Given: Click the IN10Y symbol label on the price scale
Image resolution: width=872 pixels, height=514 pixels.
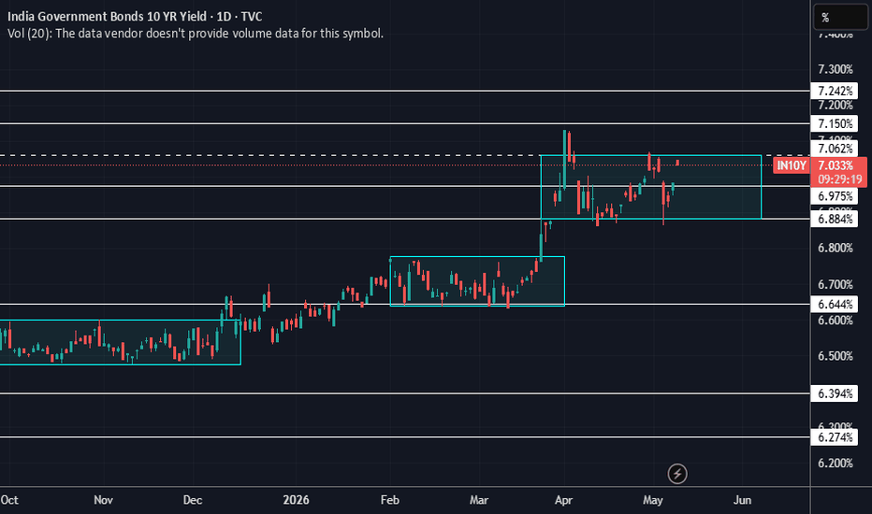Looking at the screenshot, I should (791, 165).
